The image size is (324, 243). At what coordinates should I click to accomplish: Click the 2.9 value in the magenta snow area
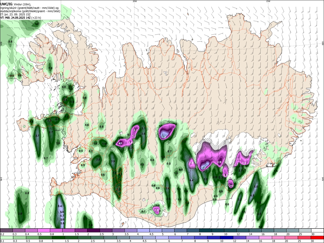(x=219, y=162)
